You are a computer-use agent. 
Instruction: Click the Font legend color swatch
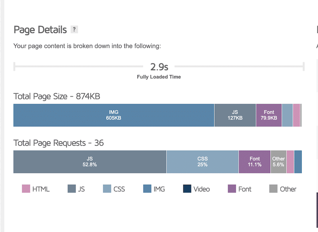point(232,189)
